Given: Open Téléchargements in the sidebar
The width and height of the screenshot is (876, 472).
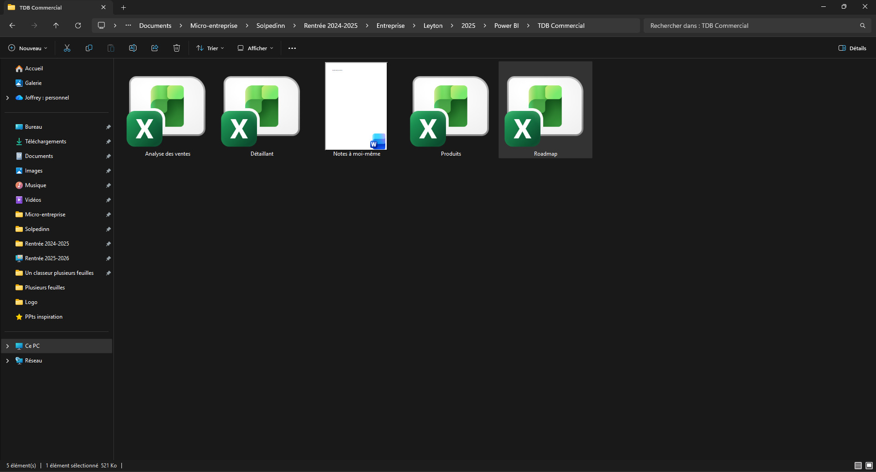Looking at the screenshot, I should click(x=45, y=142).
